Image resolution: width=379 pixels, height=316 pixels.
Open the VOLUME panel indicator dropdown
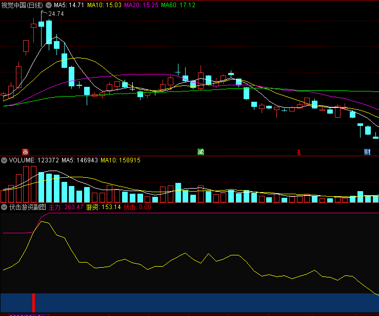[4, 160]
